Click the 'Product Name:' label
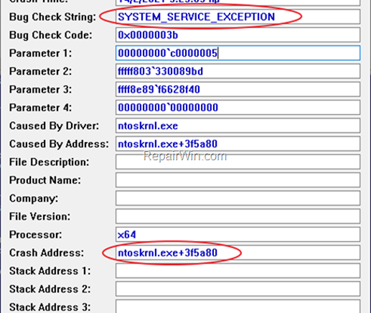This screenshot has height=313, width=371. pyautogui.click(x=45, y=181)
